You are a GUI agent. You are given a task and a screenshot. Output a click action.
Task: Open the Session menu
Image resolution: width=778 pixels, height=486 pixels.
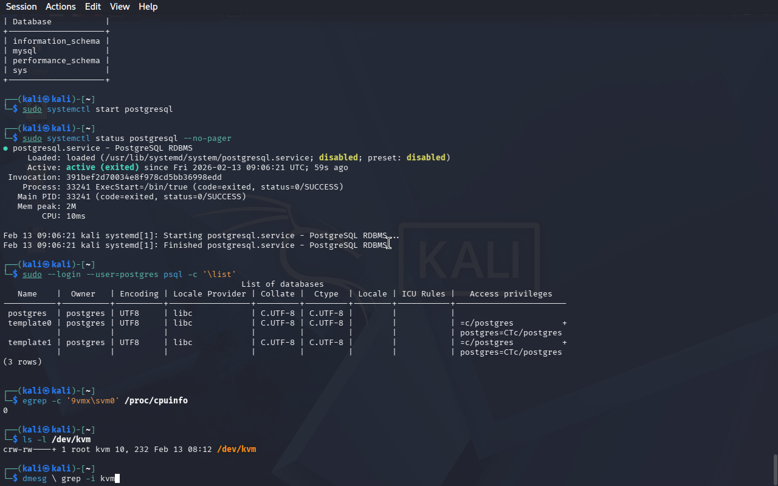pos(21,7)
